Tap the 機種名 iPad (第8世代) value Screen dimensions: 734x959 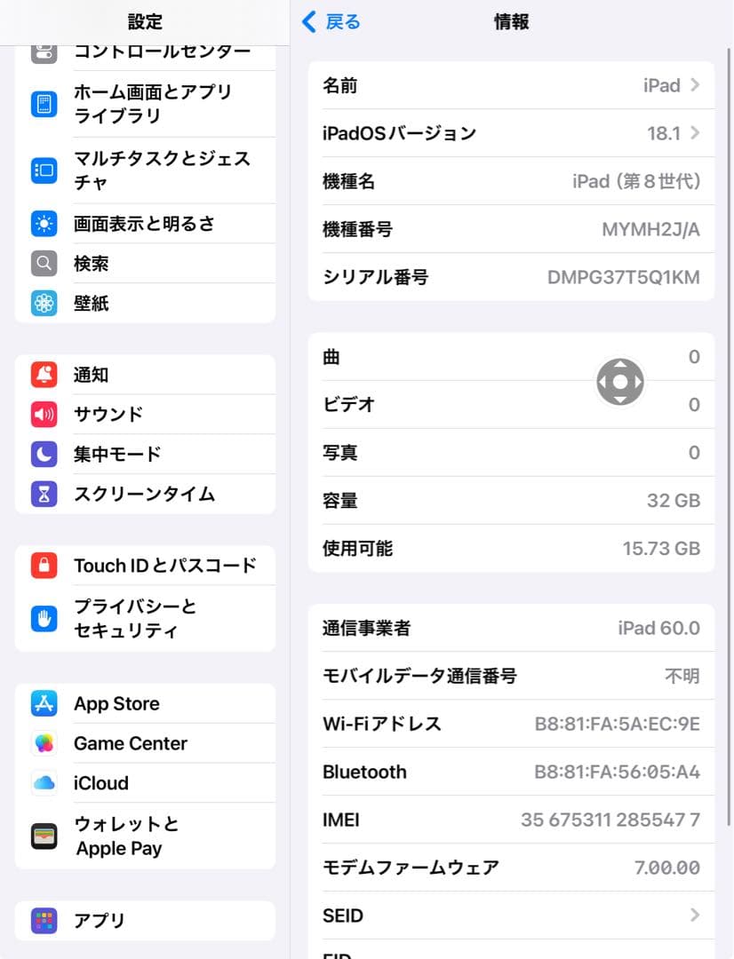click(636, 181)
